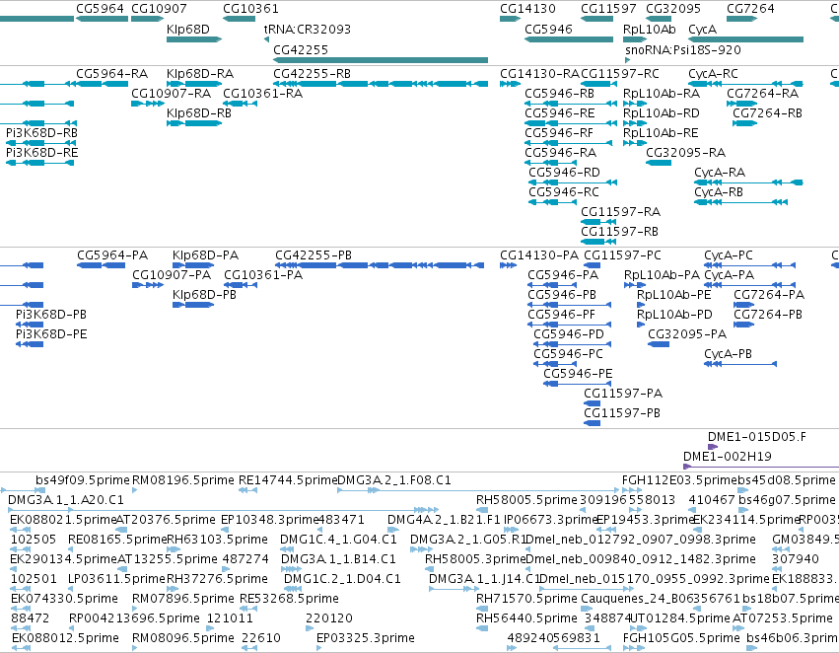The image size is (839, 653).
Task: Click the RpL10Ab-RD transcript label
Action: click(x=662, y=112)
